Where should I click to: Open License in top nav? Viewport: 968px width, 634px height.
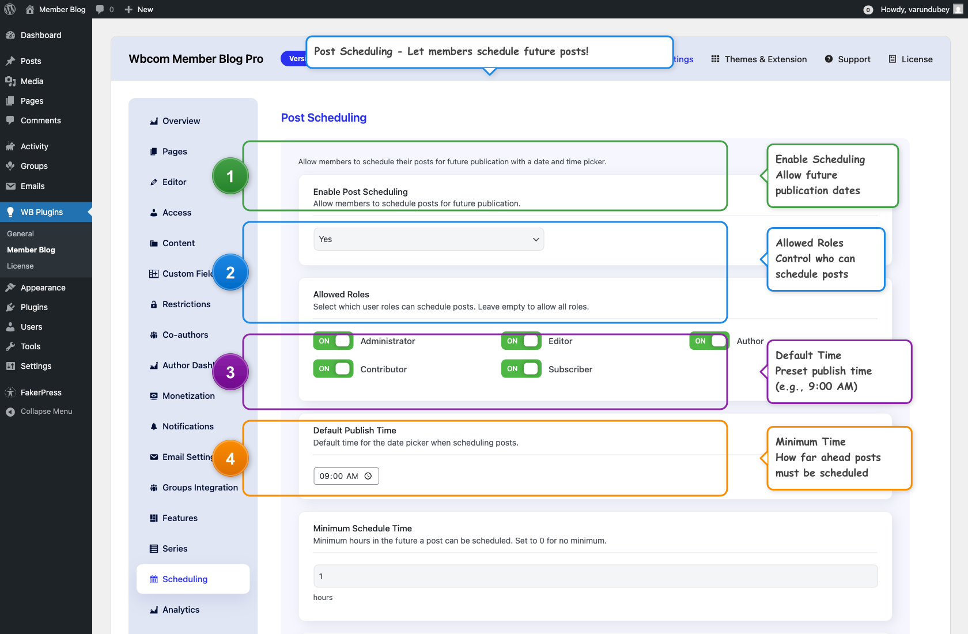point(910,59)
